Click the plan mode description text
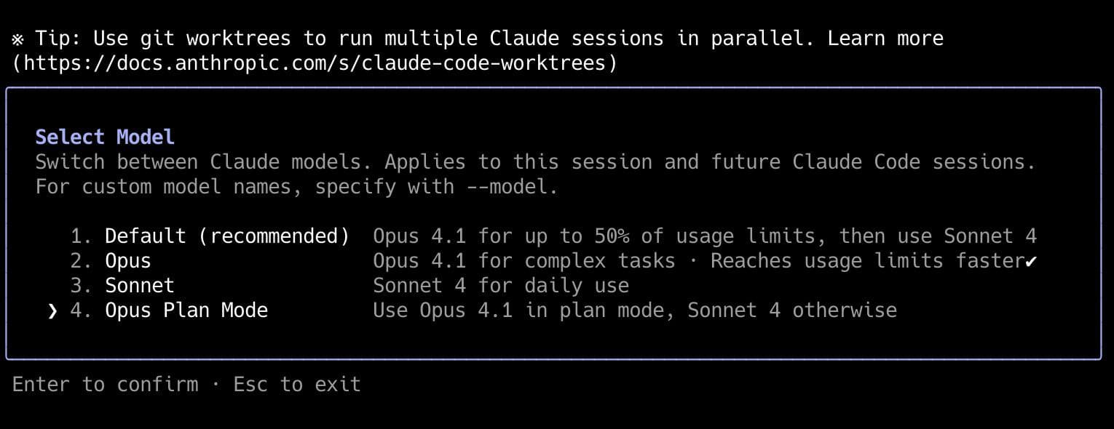Viewport: 1114px width, 429px height. point(635,310)
